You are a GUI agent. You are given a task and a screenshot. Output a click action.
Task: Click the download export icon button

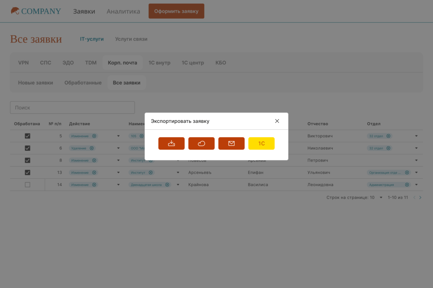tap(171, 144)
